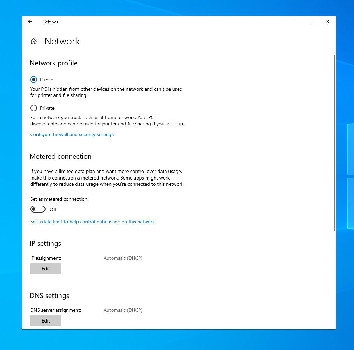This screenshot has width=354, height=350.
Task: Click the back arrow in Settings
Action: click(30, 22)
